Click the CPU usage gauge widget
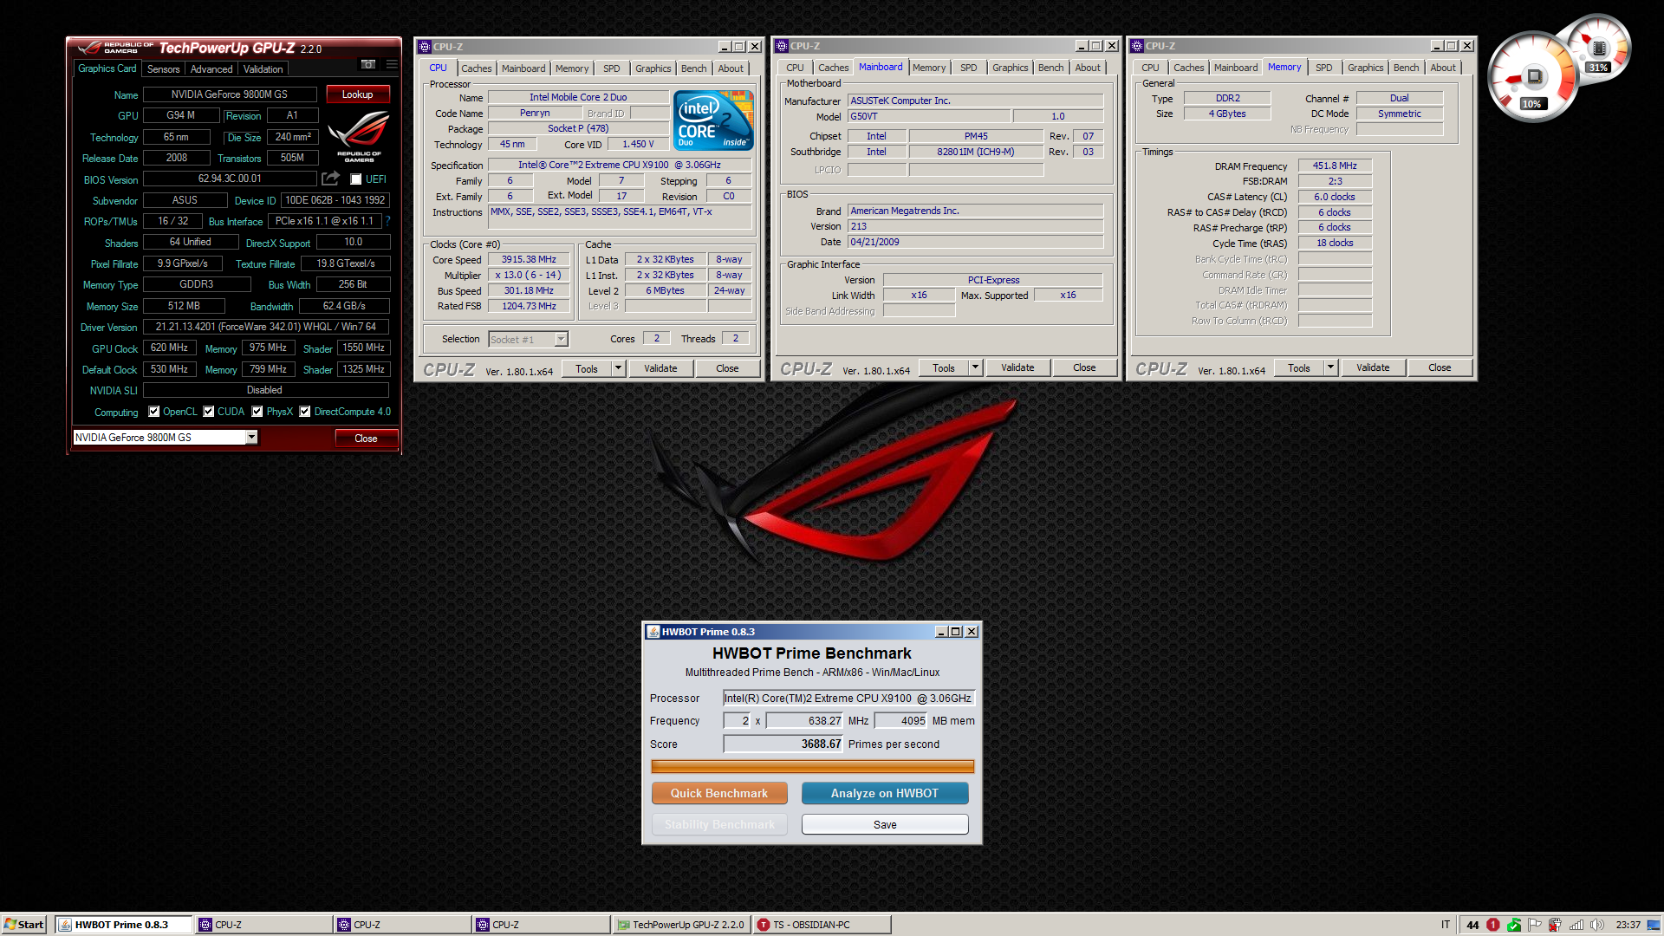 pos(1531,77)
